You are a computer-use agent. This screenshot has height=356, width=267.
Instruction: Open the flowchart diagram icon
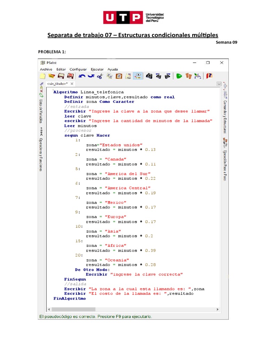[197, 76]
